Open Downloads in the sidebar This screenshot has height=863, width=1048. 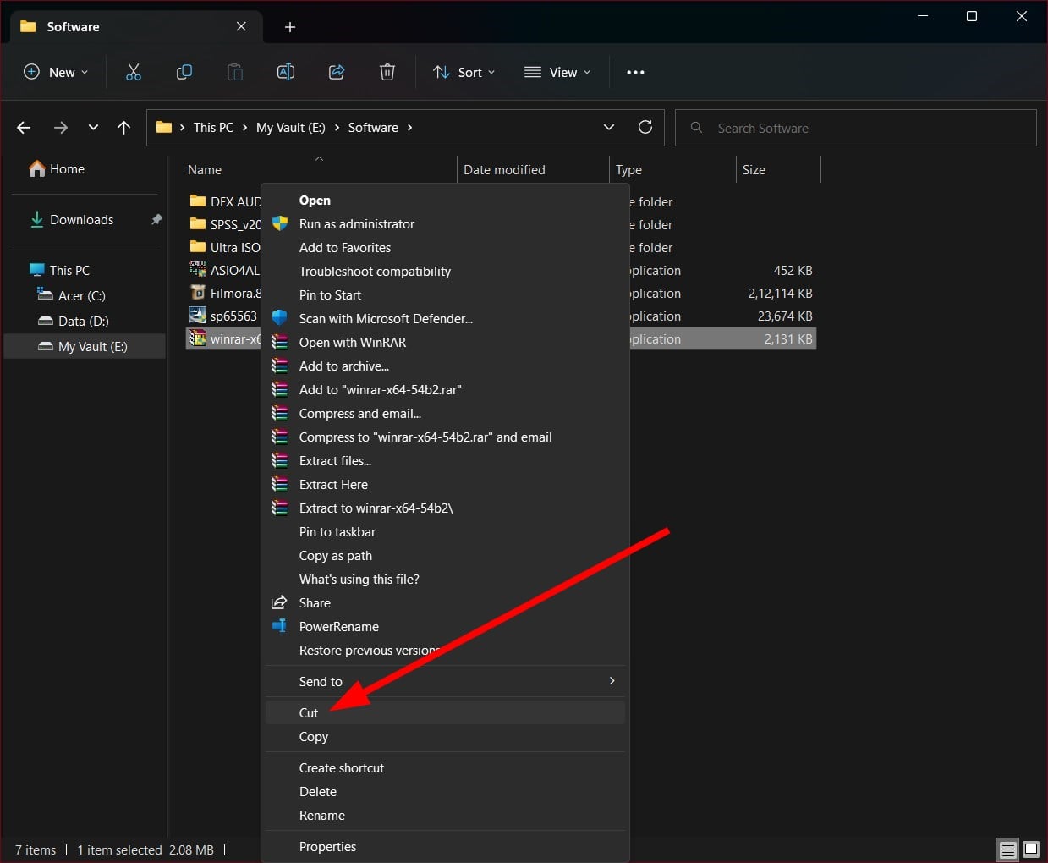81,220
